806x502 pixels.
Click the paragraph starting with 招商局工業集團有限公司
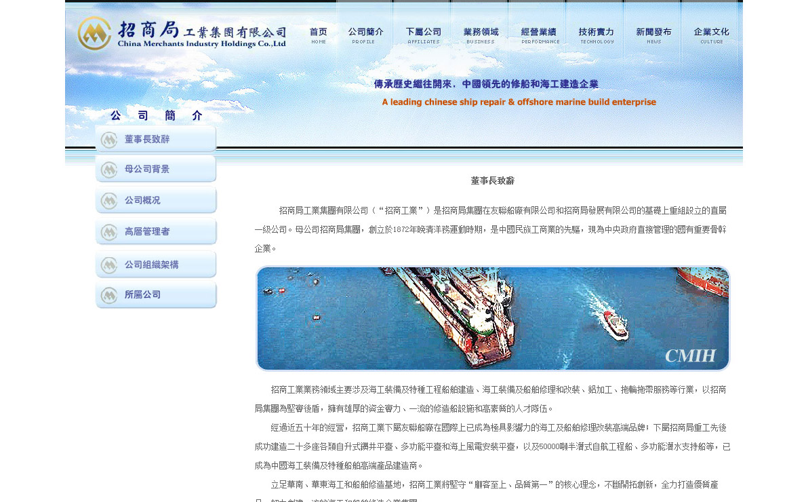(491, 229)
